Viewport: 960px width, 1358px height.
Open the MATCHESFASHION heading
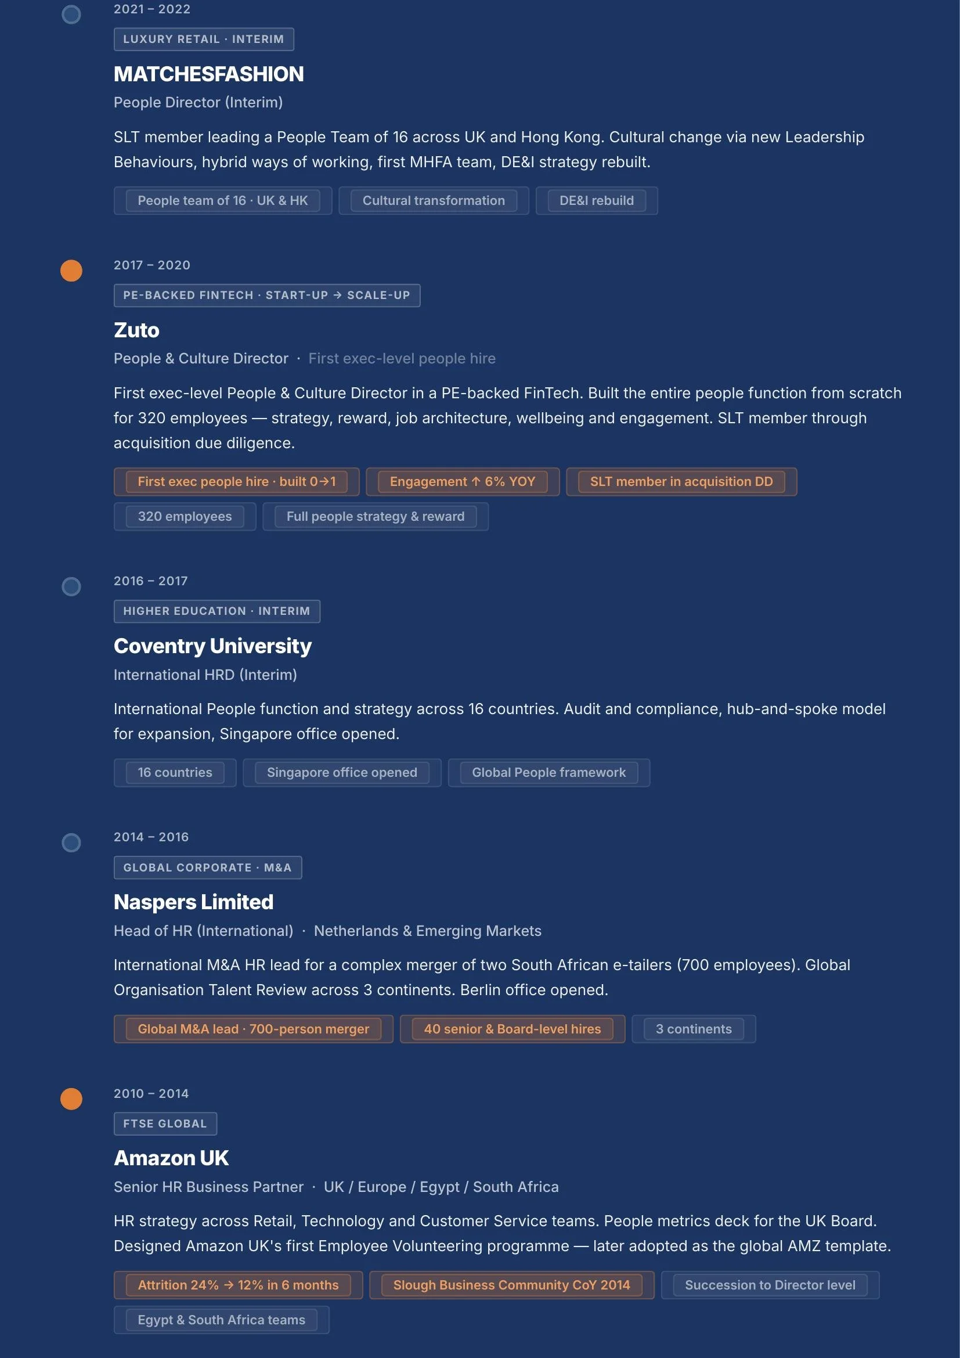point(209,74)
